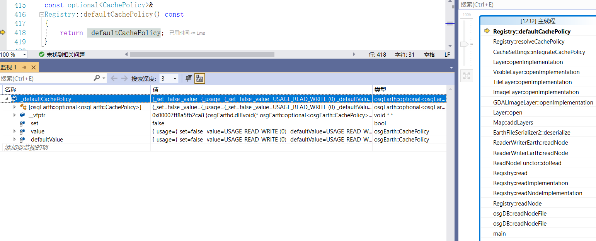Viewport: 596px width, 241px height.
Task: Select the _set row name
Action: (33, 123)
